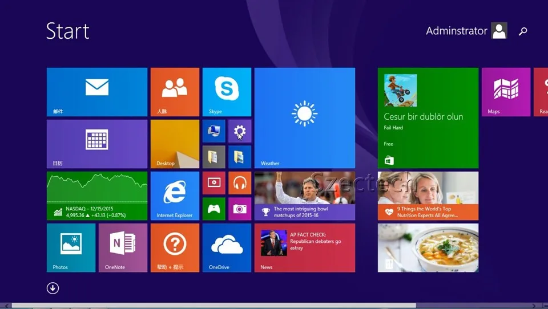Show all apps with down arrow

coord(53,288)
